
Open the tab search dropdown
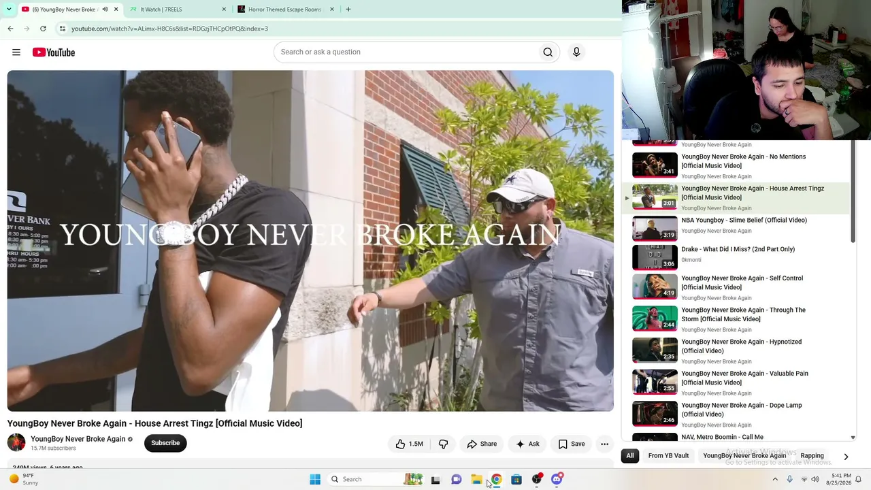click(9, 10)
